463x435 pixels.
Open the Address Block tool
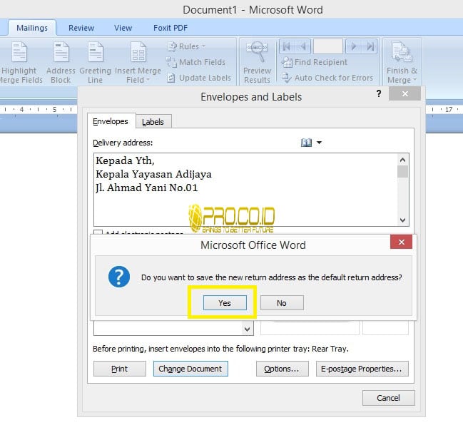coord(61,63)
